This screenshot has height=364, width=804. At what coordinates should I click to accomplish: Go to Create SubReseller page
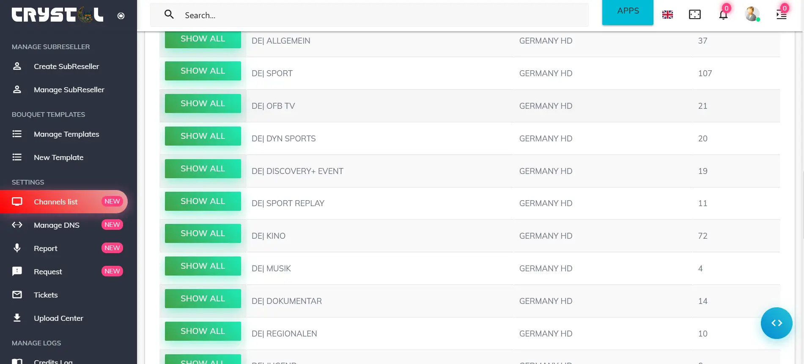pos(66,66)
